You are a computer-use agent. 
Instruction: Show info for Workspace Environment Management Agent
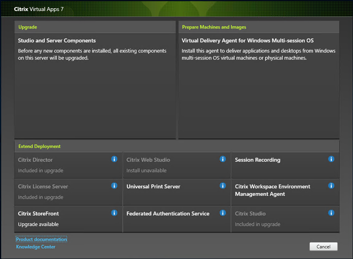(331, 186)
